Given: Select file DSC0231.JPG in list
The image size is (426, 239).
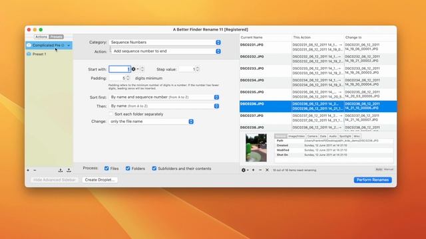Looking at the screenshot, I should pyautogui.click(x=318, y=47).
